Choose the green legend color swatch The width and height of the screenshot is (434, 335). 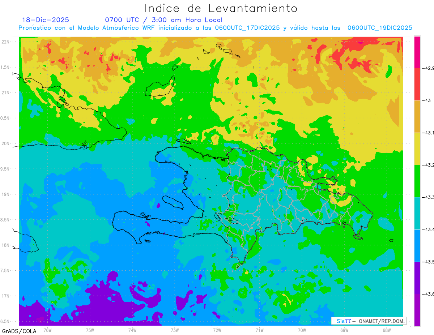coord(417,181)
